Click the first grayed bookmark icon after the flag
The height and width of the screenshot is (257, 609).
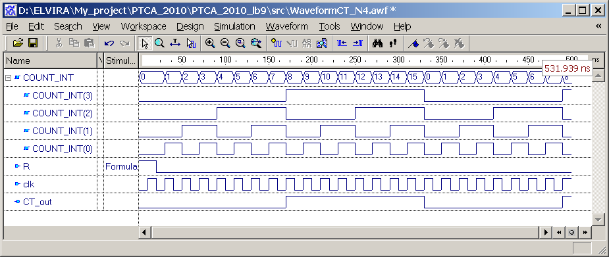click(x=429, y=43)
